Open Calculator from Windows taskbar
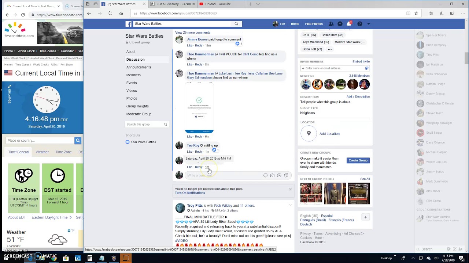The height and width of the screenshot is (263, 469). pos(90,258)
